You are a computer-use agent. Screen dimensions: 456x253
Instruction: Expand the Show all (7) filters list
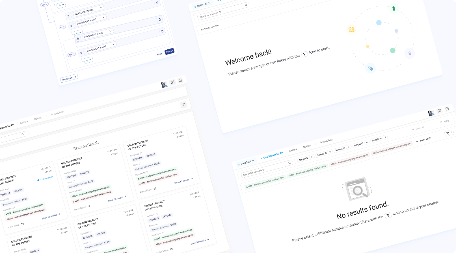click(x=423, y=140)
